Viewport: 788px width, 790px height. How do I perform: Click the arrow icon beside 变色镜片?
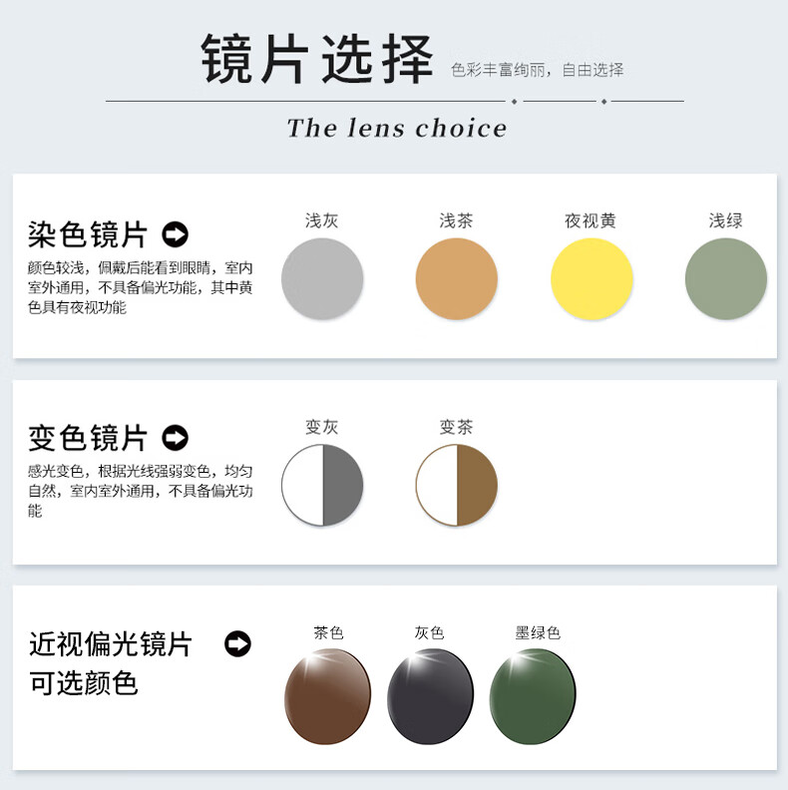click(x=175, y=437)
